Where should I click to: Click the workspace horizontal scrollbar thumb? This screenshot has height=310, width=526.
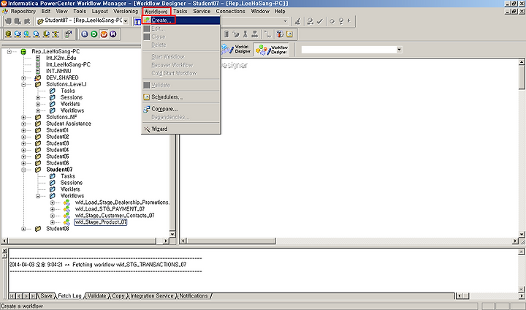tap(231, 241)
